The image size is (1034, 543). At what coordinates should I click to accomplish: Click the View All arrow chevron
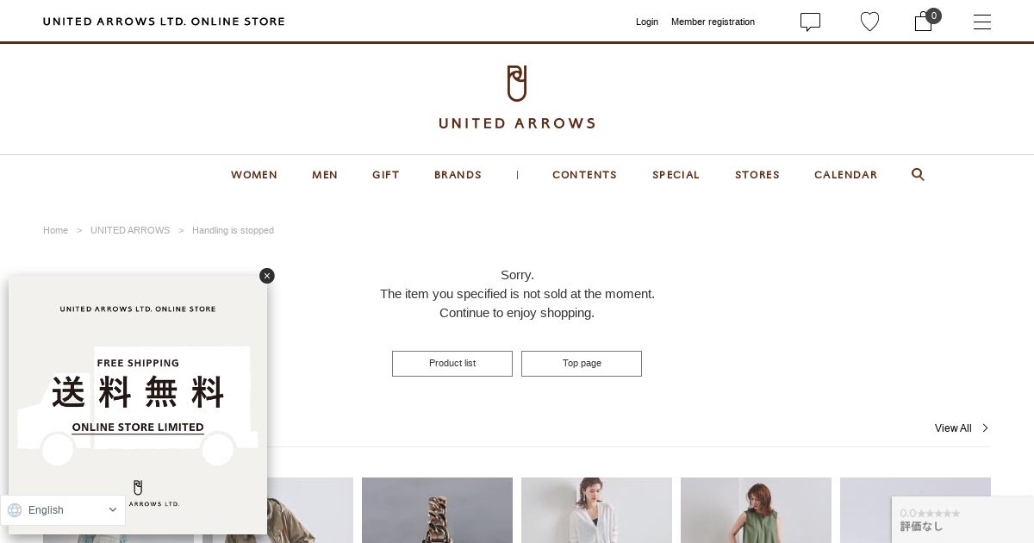click(x=985, y=428)
